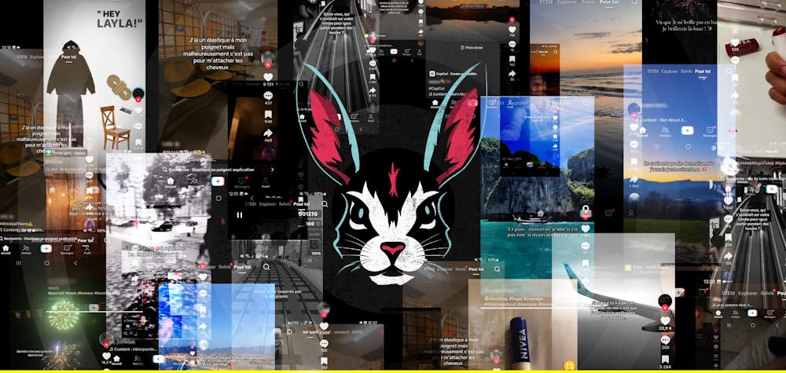Switch to STEM tab on the top sunset screen

click(x=545, y=2)
